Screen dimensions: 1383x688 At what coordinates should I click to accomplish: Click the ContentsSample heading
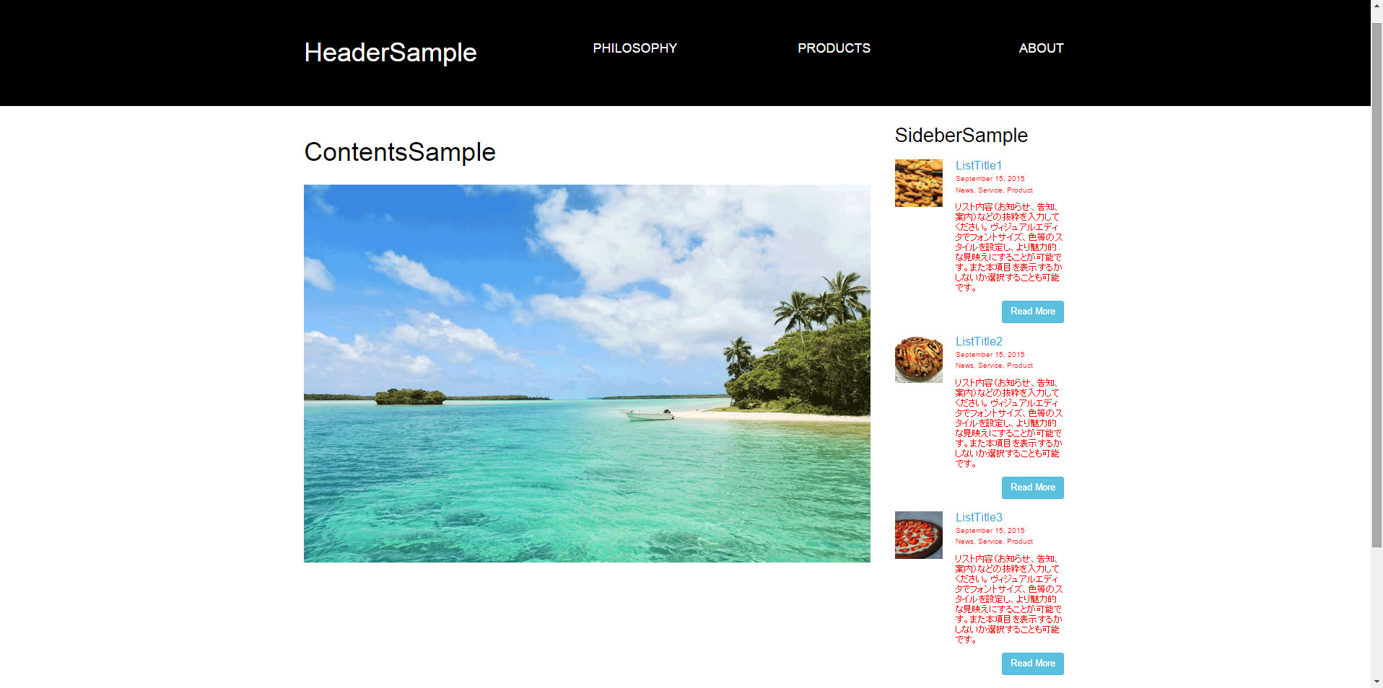(x=400, y=152)
